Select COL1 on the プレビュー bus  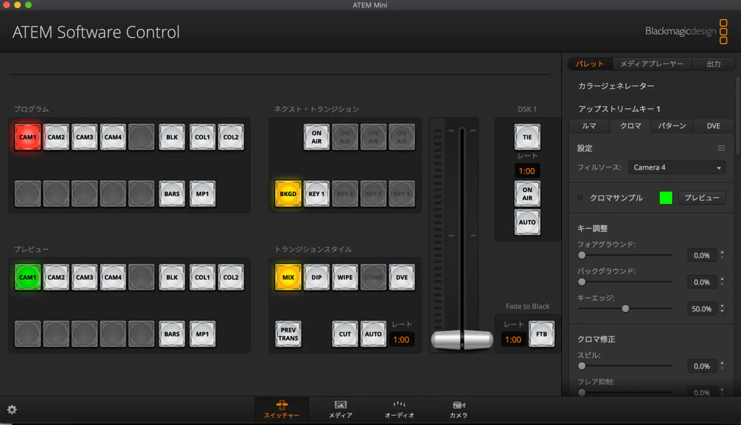[x=203, y=277]
